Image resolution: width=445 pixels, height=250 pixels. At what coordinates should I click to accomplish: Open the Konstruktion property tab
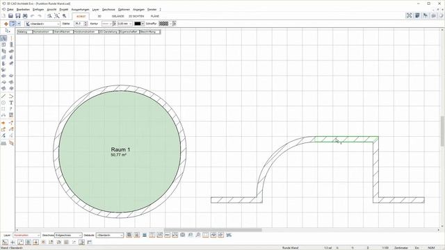click(x=43, y=32)
